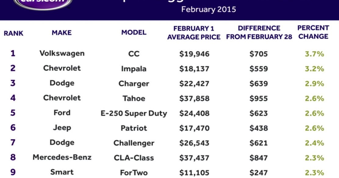Click the Dodge Charger model name

pos(134,84)
